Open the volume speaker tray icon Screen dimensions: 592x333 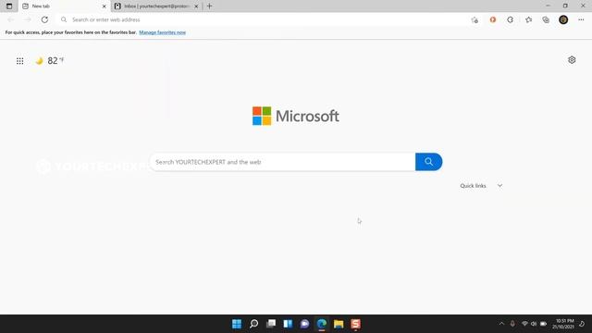(x=534, y=324)
